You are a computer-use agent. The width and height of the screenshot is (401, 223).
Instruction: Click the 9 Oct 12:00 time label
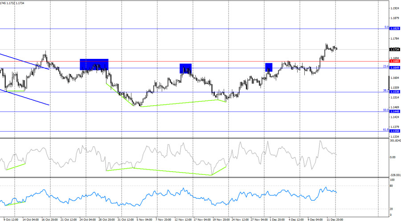click(11, 220)
